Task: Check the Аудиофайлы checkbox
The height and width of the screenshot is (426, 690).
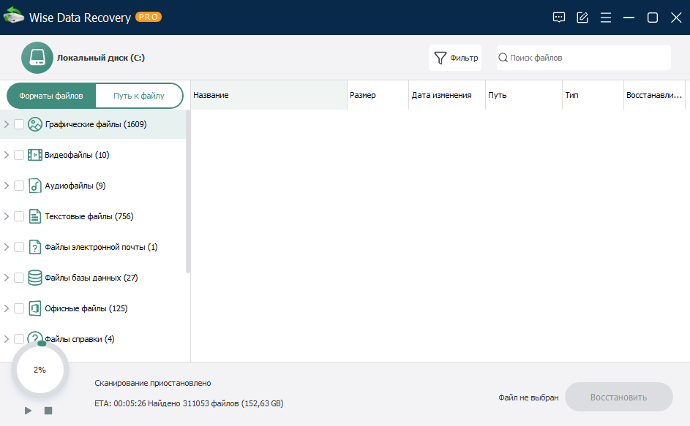Action: [x=19, y=186]
